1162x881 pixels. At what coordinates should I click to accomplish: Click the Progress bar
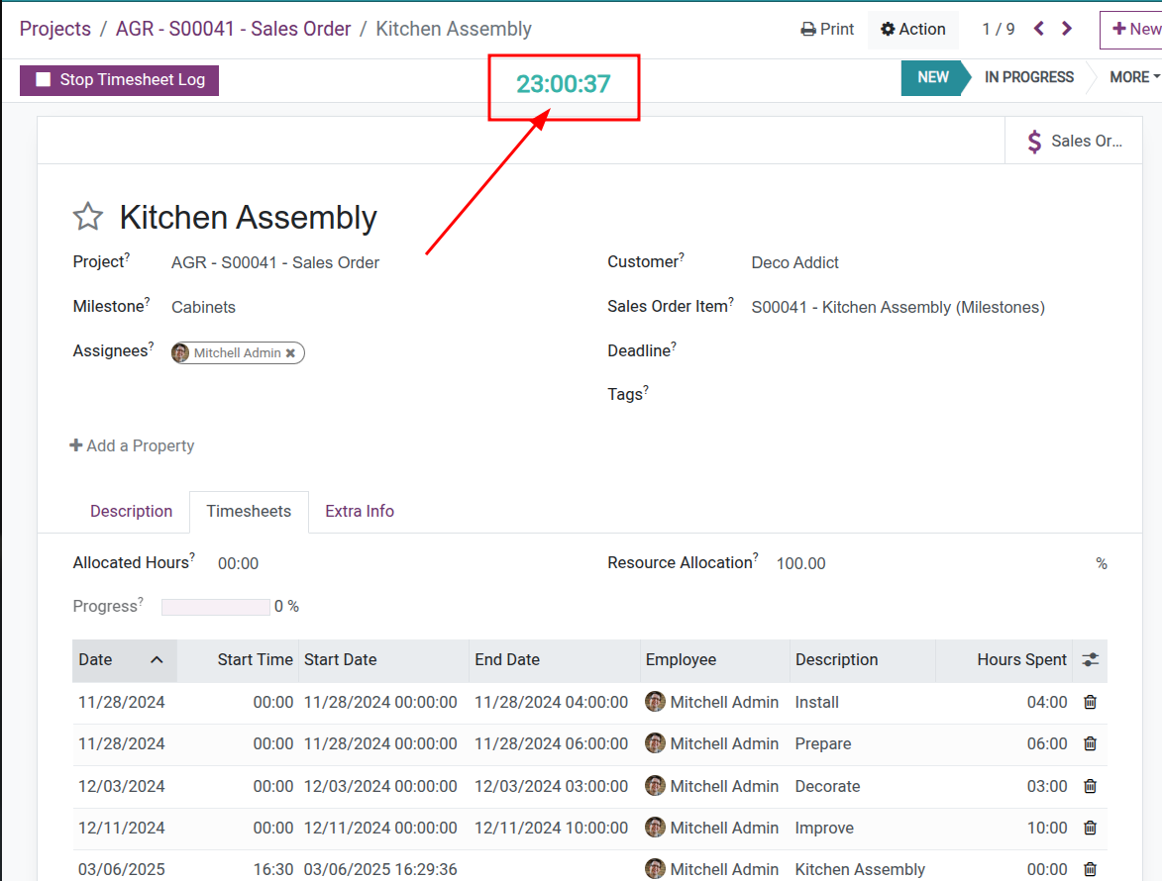[216, 607]
